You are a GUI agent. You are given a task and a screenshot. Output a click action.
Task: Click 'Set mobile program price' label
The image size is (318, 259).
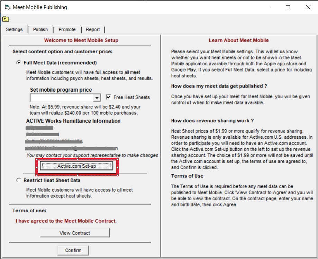(x=61, y=90)
